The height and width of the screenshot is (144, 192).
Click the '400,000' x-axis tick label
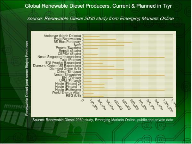[x=118, y=105]
